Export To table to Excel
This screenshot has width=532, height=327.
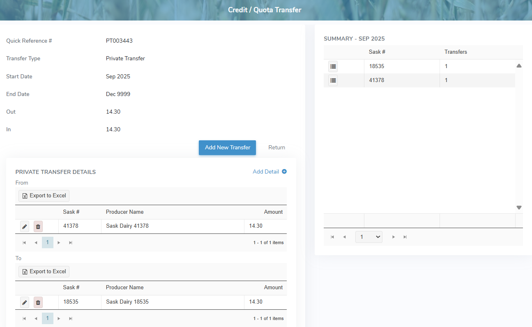(x=44, y=272)
